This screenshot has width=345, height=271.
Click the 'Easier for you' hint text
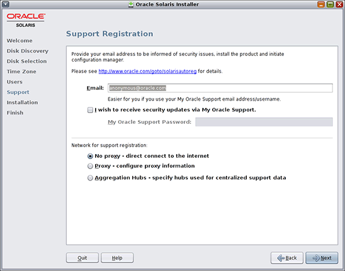click(x=194, y=99)
